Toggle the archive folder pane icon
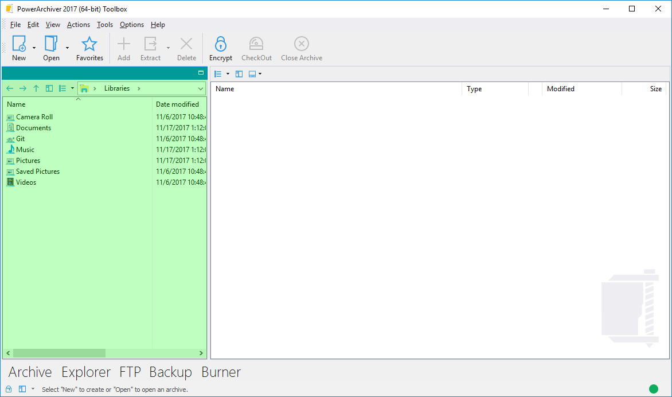 tap(239, 74)
